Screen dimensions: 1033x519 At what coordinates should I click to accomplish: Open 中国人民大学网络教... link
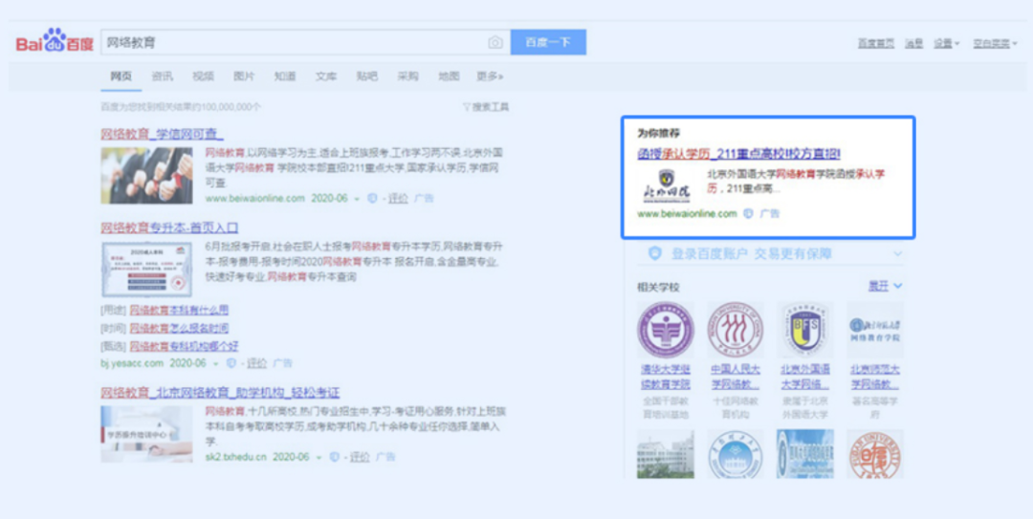[736, 376]
